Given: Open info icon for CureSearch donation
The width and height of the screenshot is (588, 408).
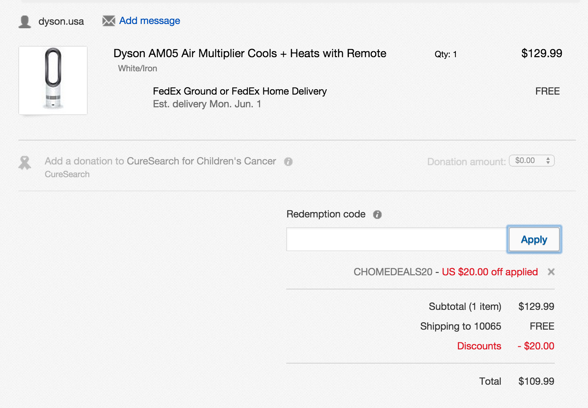Looking at the screenshot, I should 288,162.
